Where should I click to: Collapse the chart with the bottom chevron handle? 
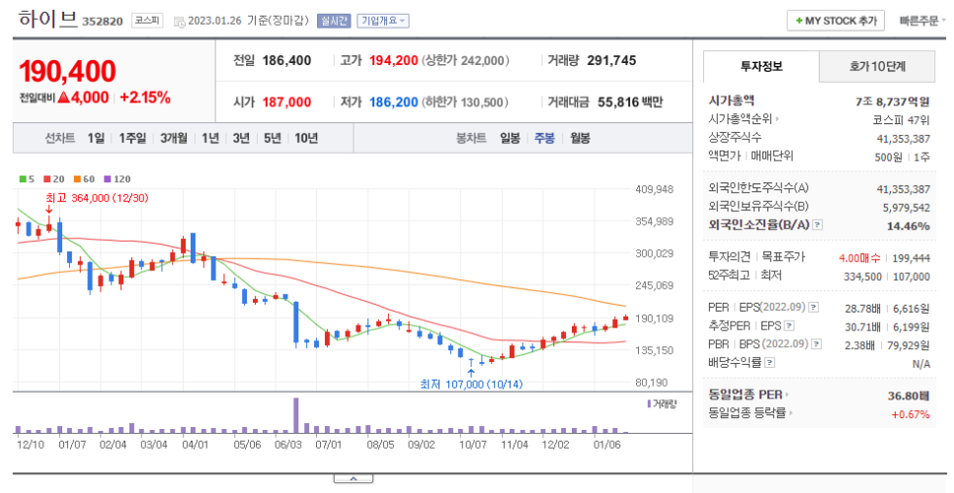pyautogui.click(x=353, y=479)
